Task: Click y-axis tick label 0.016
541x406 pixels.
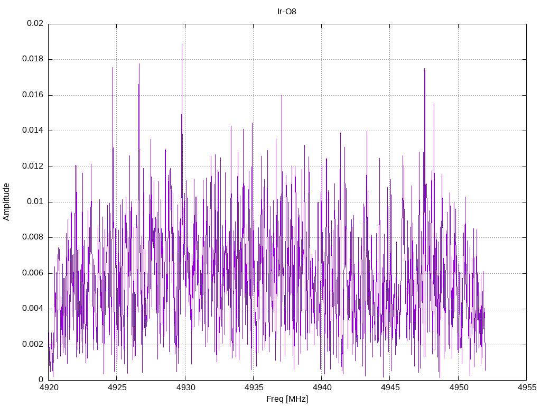Action: click(x=33, y=95)
